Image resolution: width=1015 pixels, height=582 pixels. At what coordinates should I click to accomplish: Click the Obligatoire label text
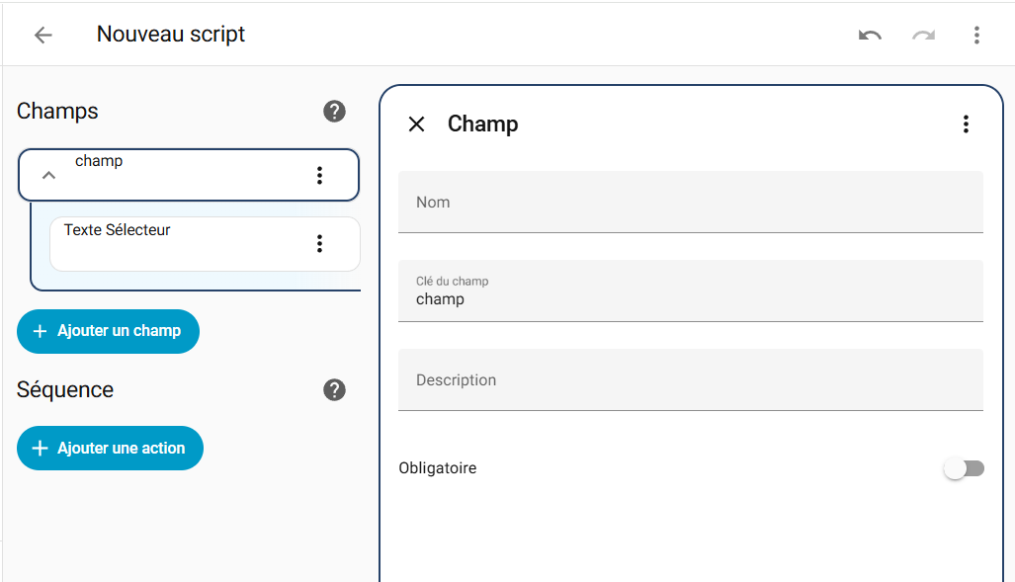(x=438, y=468)
